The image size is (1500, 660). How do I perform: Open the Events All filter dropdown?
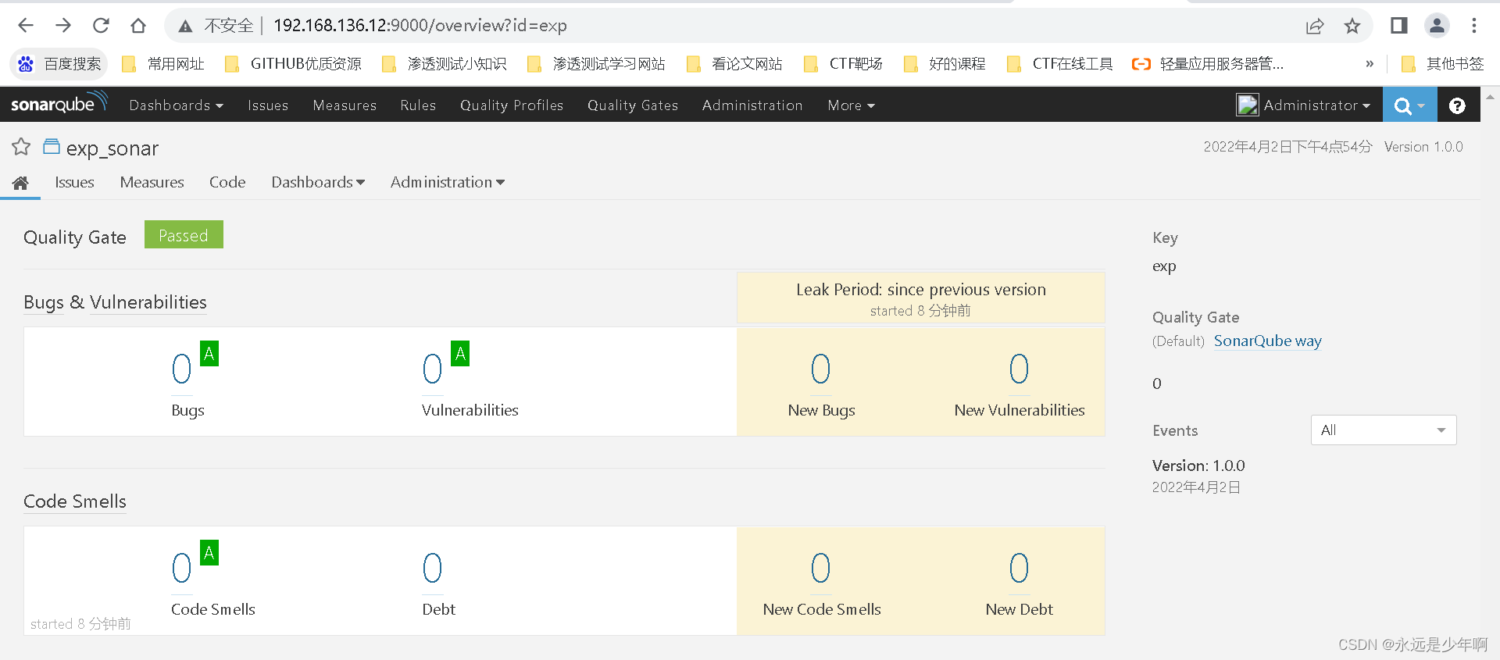[1384, 430]
